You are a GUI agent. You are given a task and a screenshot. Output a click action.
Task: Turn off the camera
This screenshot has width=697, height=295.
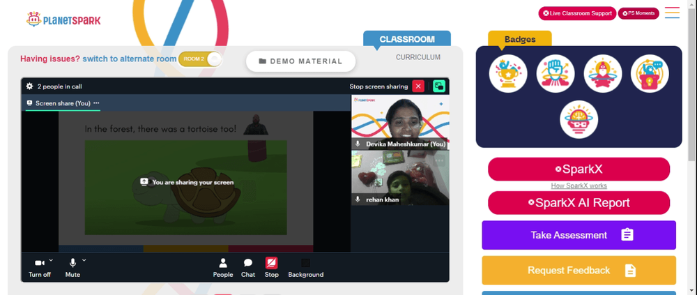(x=40, y=268)
